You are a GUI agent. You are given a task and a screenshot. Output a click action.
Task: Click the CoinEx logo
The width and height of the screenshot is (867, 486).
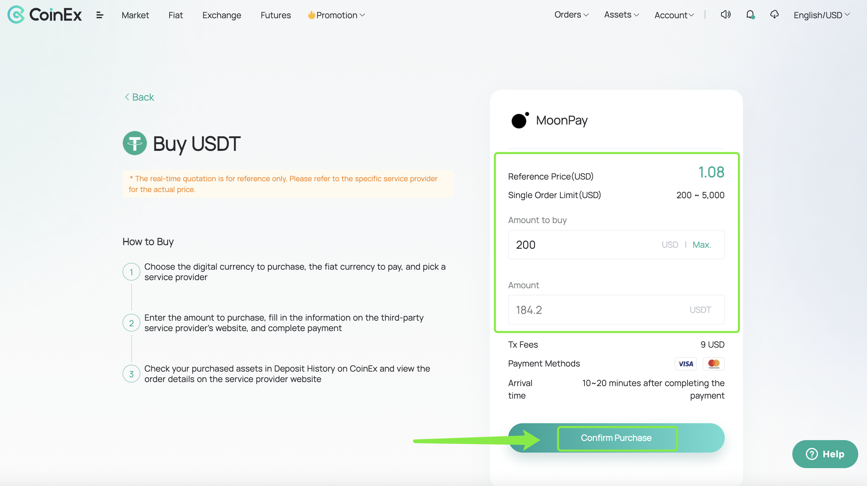[x=45, y=15]
